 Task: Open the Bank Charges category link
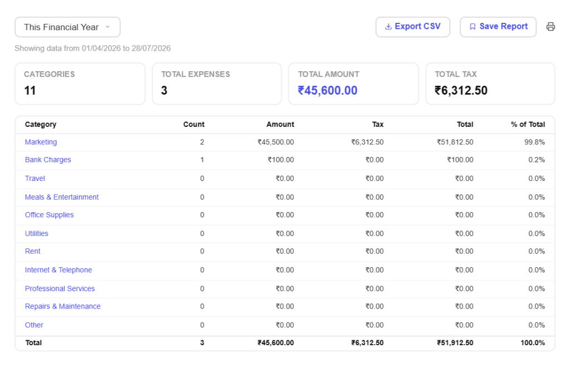pos(48,160)
